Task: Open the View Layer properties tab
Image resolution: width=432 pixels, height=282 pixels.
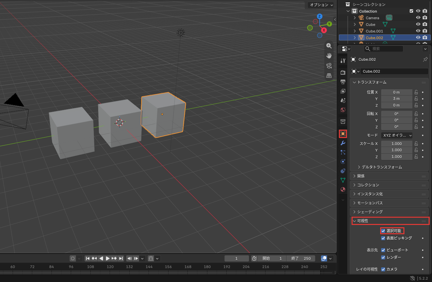Action: click(343, 91)
